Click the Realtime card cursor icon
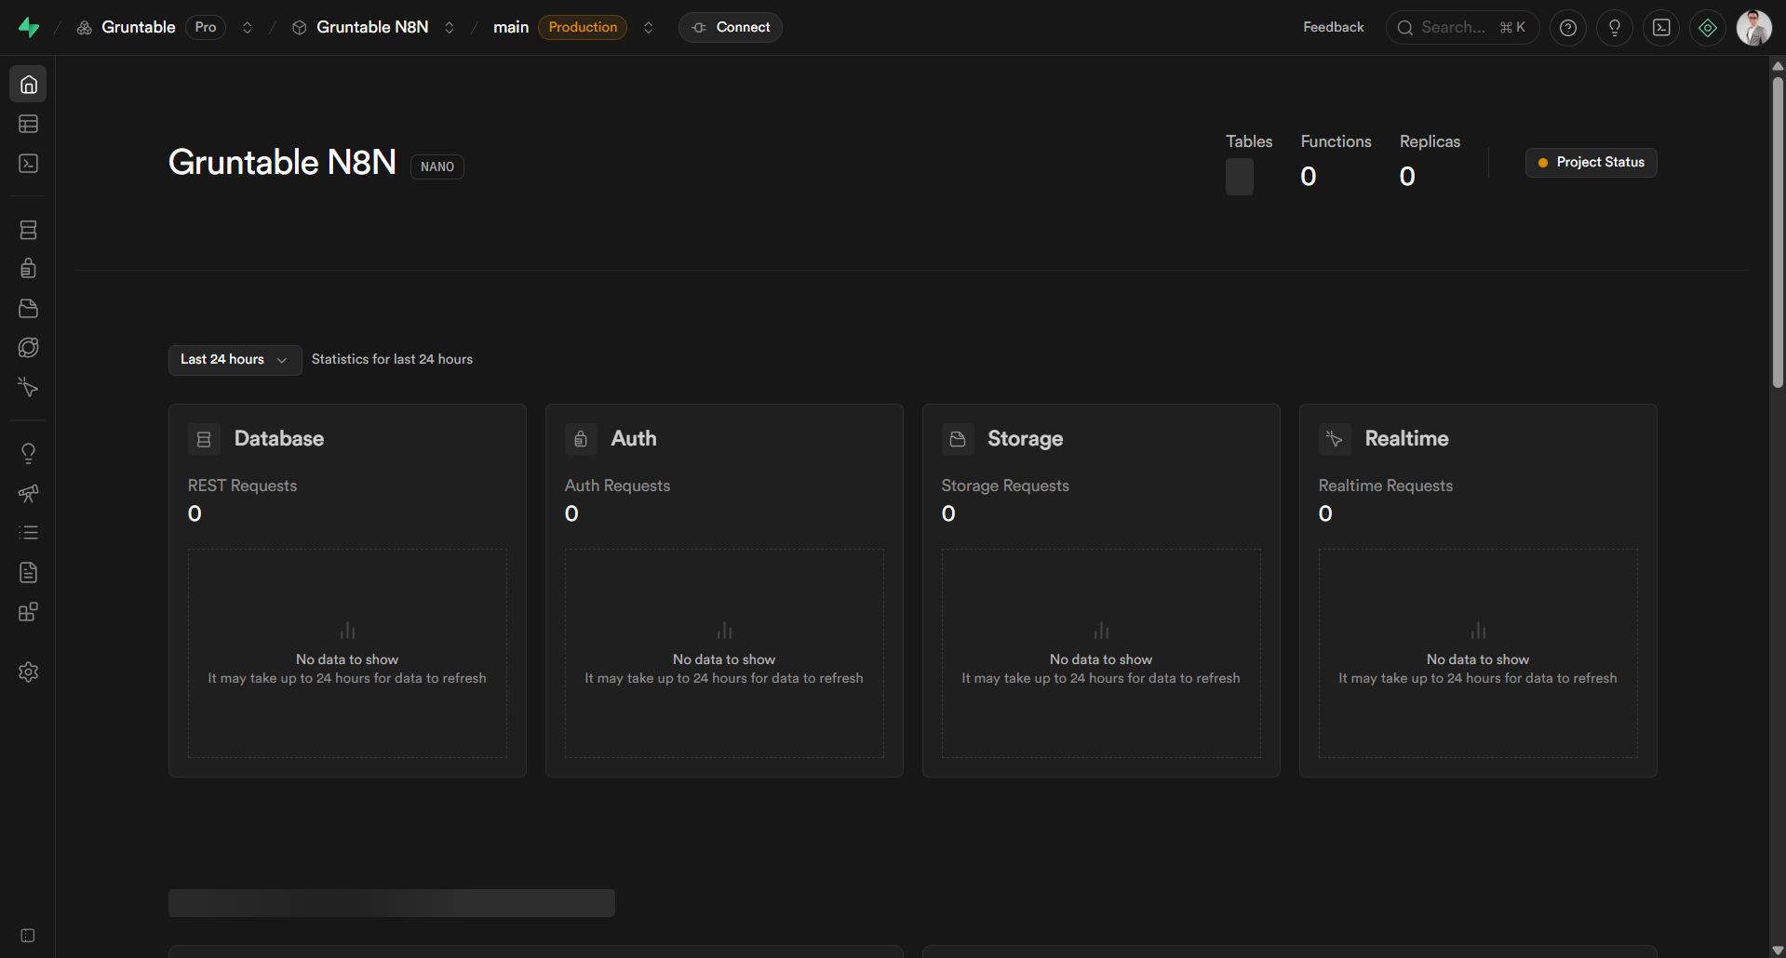 [x=1335, y=439]
